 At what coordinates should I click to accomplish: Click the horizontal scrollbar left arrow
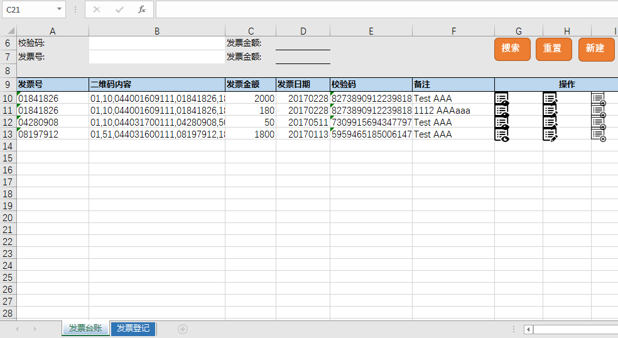point(529,329)
